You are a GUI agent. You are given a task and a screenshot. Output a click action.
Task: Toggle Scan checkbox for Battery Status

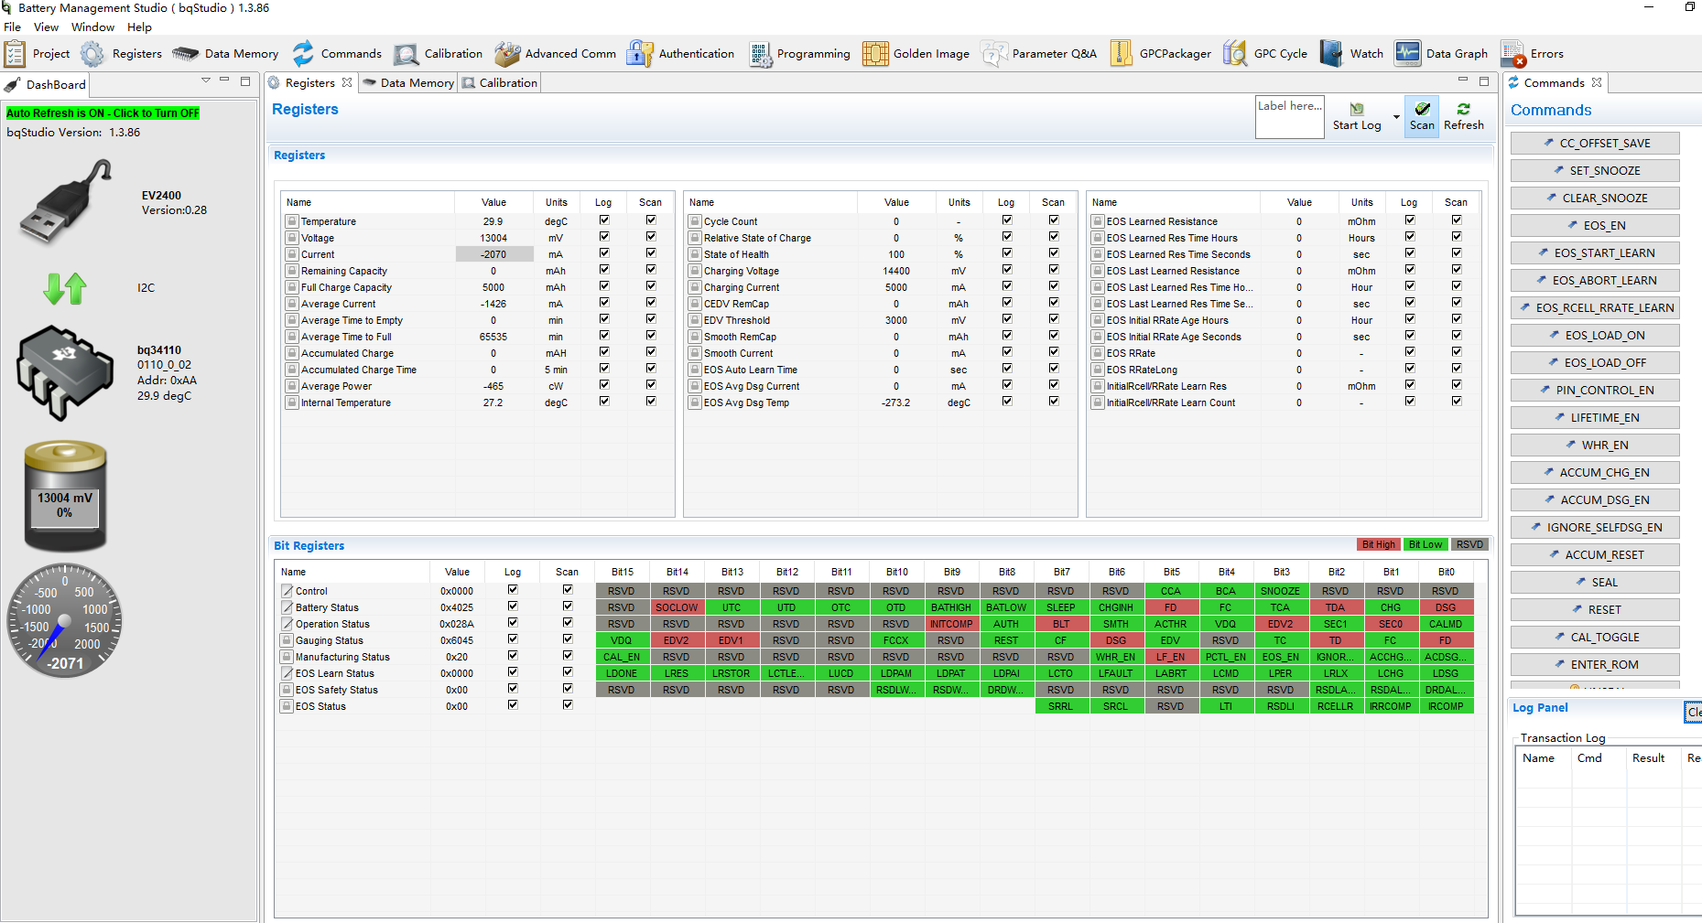[x=568, y=606]
